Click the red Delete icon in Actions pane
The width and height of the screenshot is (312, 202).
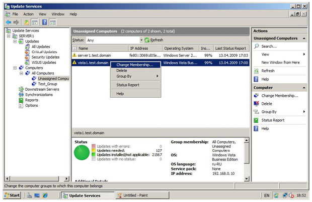pyautogui.click(x=257, y=104)
